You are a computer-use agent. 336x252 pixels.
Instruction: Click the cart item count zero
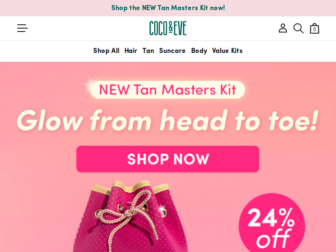coord(315,29)
